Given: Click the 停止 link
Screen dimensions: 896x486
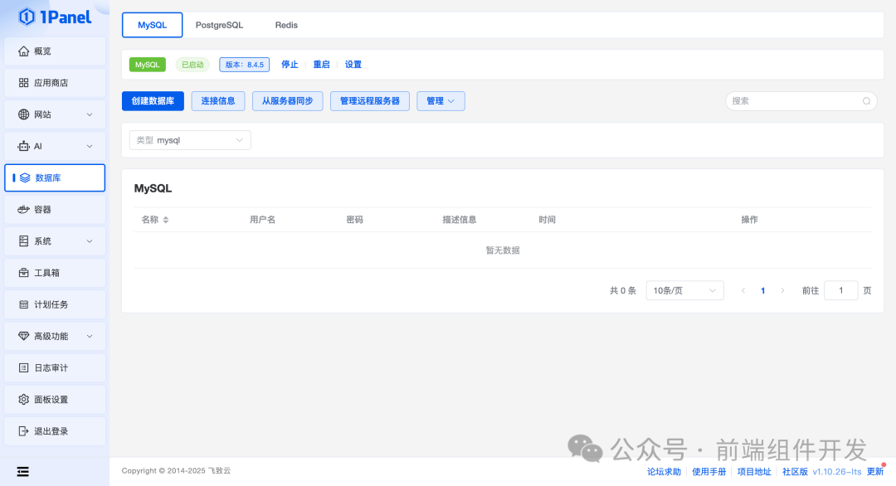Looking at the screenshot, I should (290, 65).
